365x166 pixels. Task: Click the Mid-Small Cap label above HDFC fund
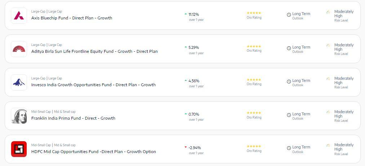pyautogui.click(x=41, y=145)
